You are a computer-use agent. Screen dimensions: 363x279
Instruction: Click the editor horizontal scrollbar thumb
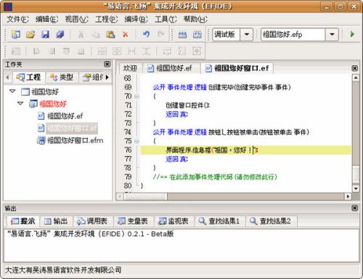pyautogui.click(x=145, y=196)
